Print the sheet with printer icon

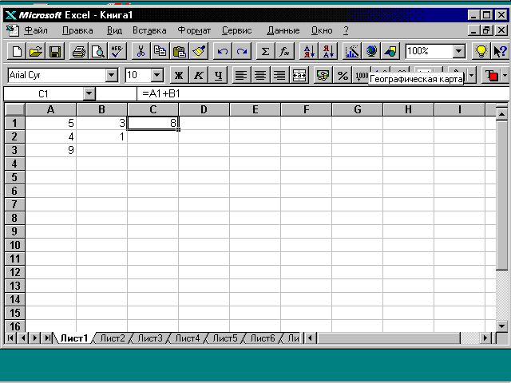click(x=78, y=51)
